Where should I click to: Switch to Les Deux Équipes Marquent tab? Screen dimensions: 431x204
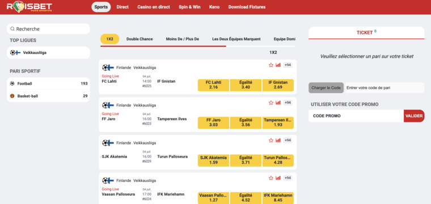click(236, 39)
